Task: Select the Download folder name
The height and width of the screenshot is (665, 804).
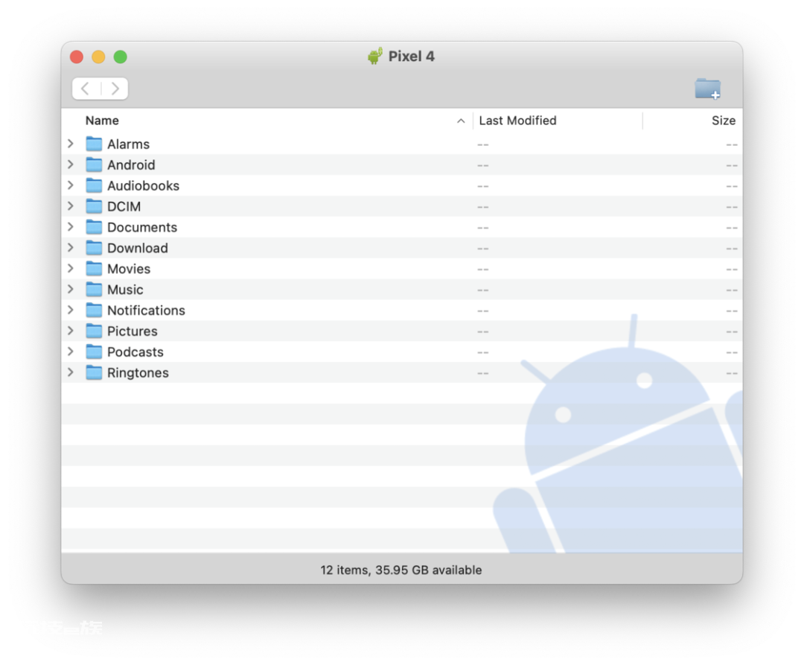Action: point(138,248)
